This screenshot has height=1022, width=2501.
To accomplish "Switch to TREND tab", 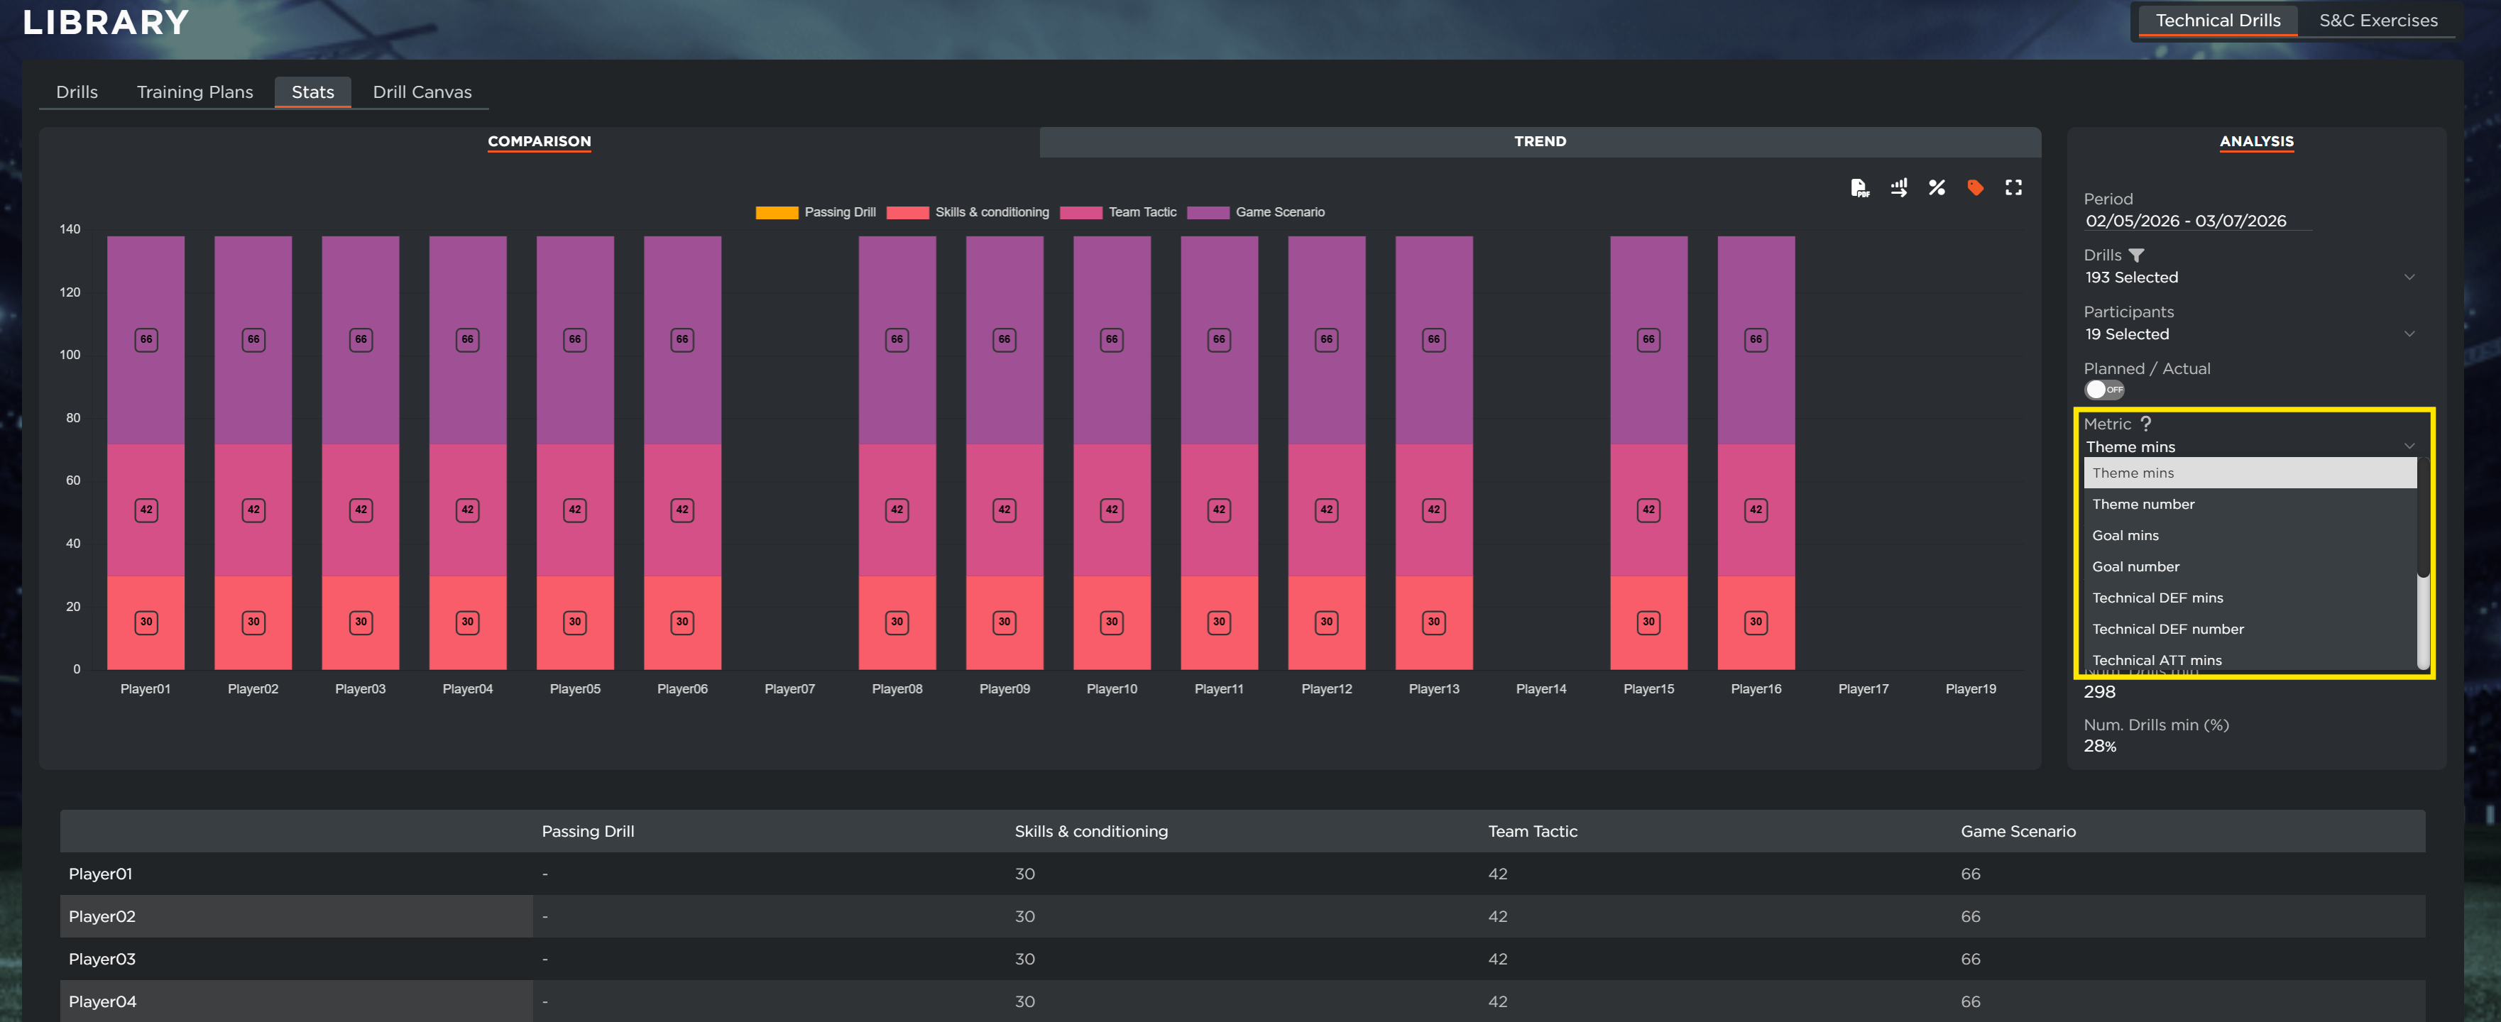I will (x=1539, y=142).
